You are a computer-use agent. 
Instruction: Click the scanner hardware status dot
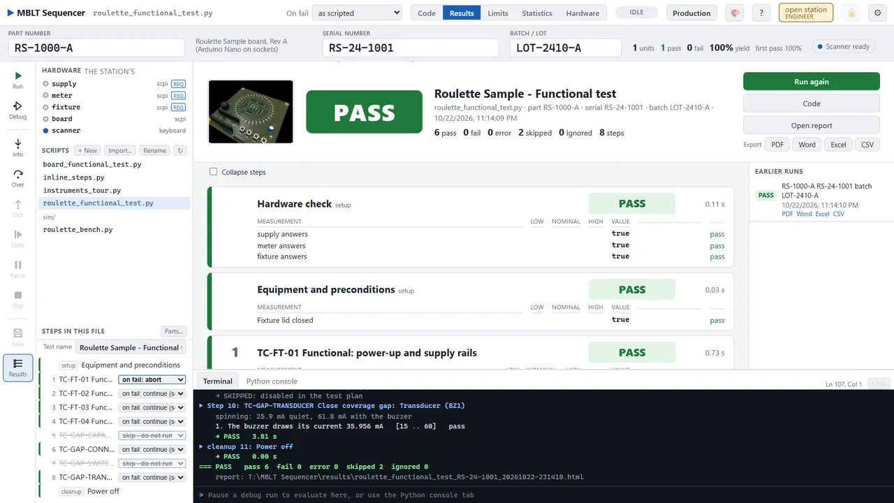tap(45, 131)
